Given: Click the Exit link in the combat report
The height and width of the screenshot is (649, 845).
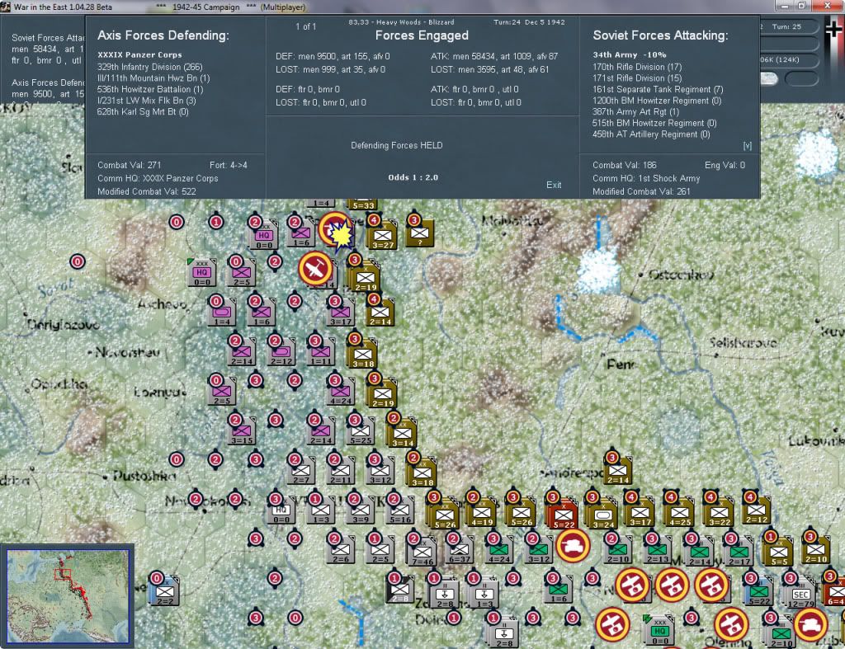Looking at the screenshot, I should click(x=554, y=185).
